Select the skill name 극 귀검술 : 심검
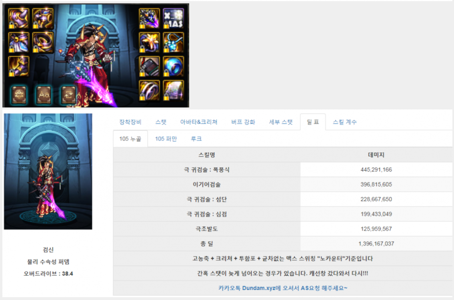Screen dimensions: 454x300 207,214
